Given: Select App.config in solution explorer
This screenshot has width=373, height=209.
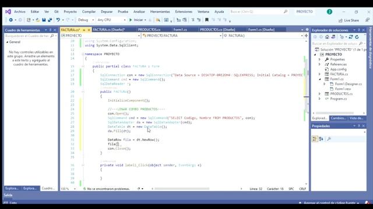Looking at the screenshot, I should point(338,69).
